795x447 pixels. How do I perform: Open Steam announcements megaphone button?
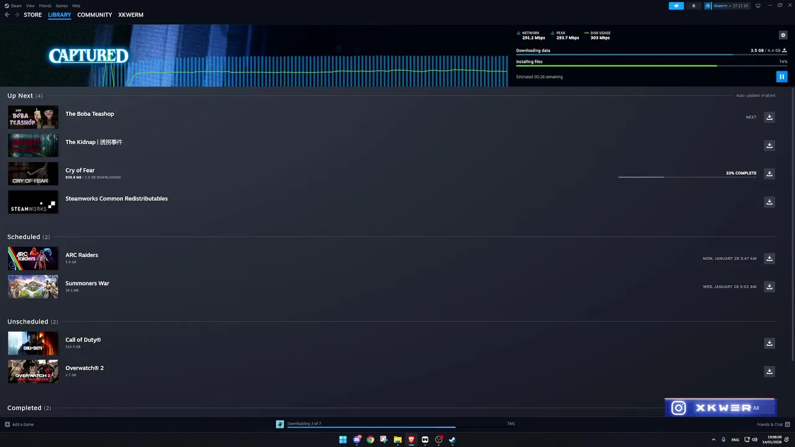coord(676,6)
